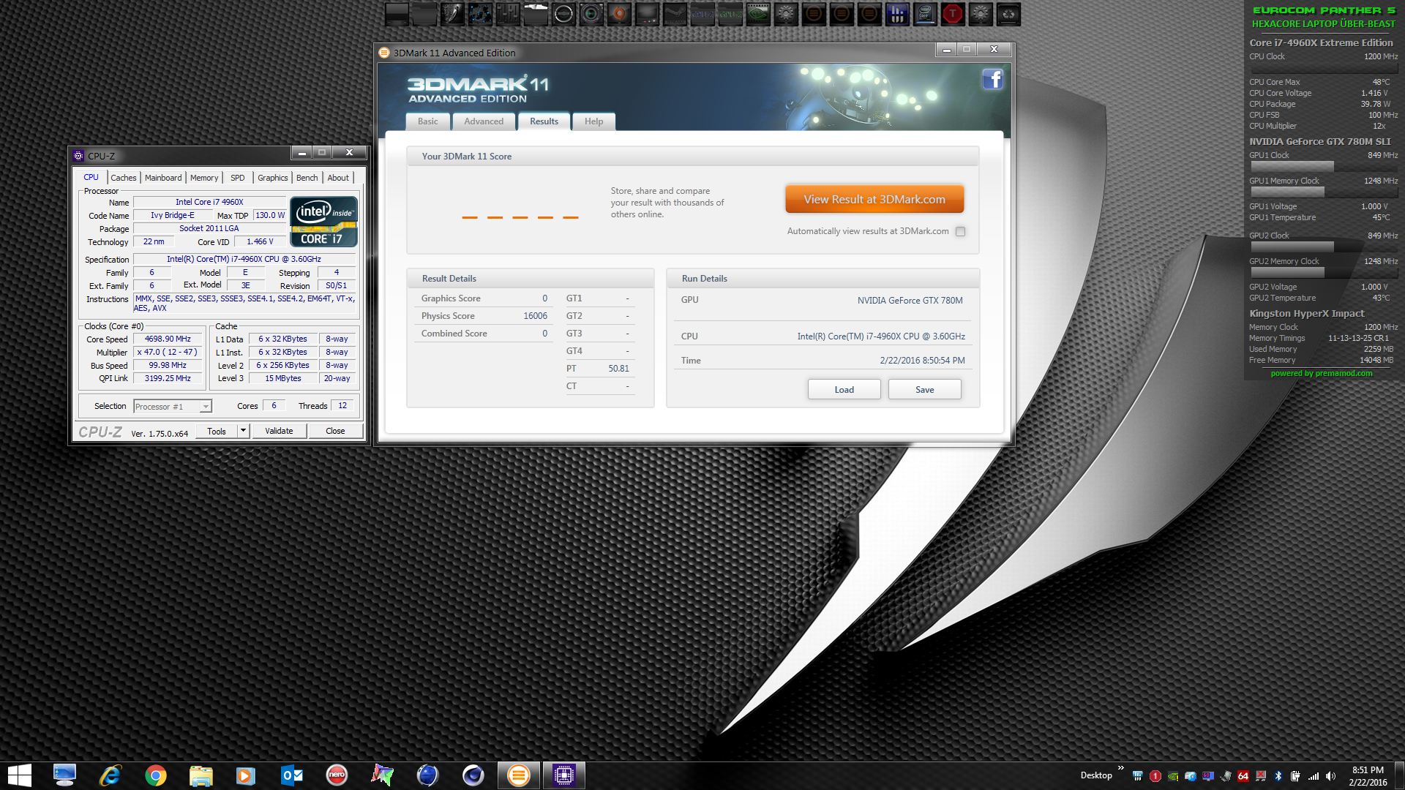Open the Graphics tab in CPU-Z
This screenshot has width=1405, height=790.
272,178
